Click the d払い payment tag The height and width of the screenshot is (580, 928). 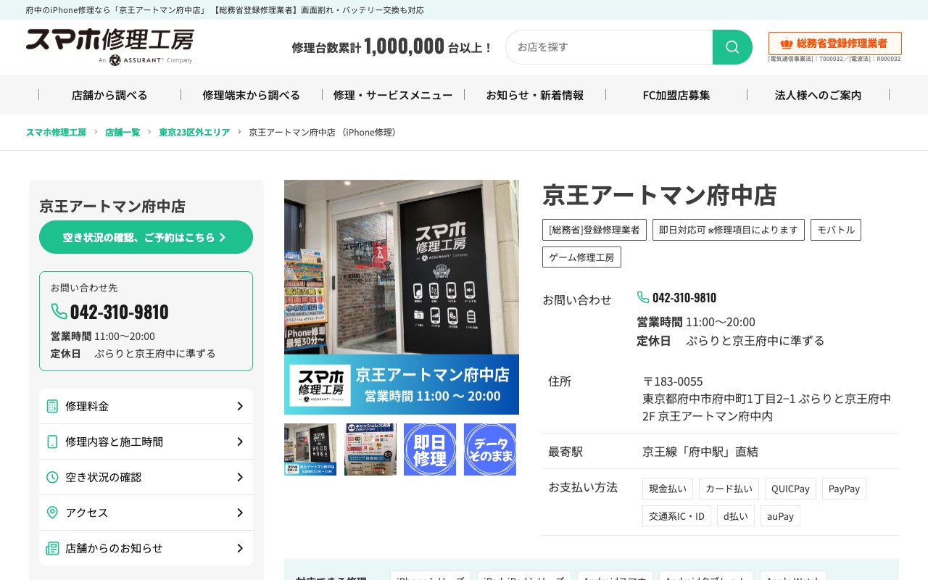736,516
